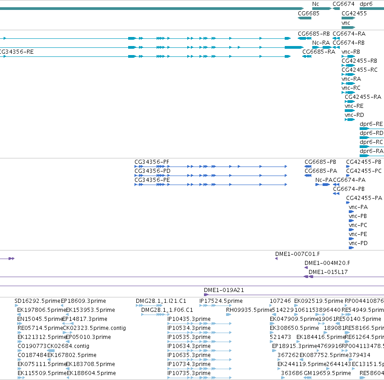Click the vnc-PA protein label
Viewport: 384px width, 380px height.
[x=358, y=207]
